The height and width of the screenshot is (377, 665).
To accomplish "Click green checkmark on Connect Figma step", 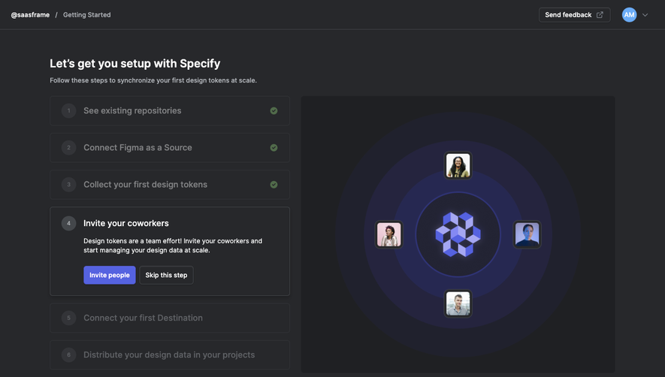I will pos(274,148).
